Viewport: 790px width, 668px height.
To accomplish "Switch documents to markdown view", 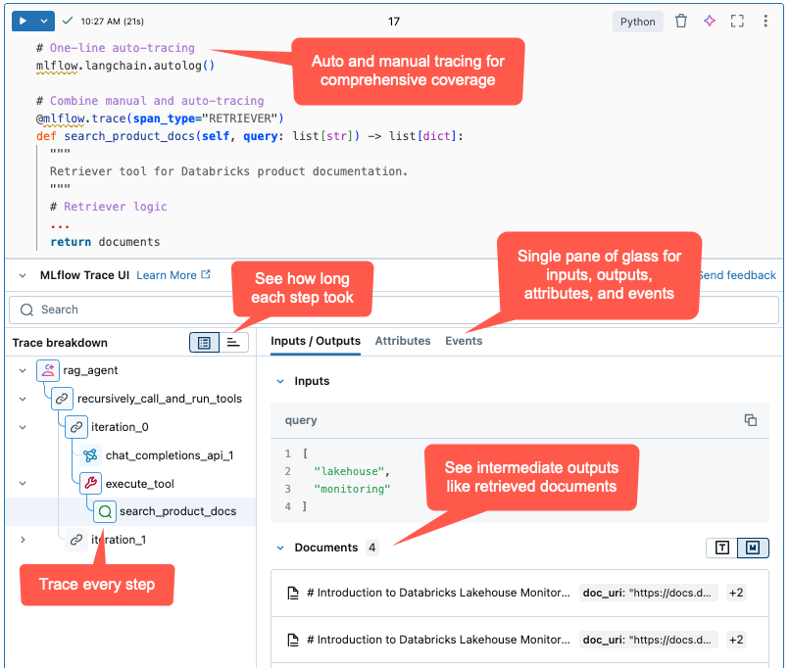I will 753,548.
